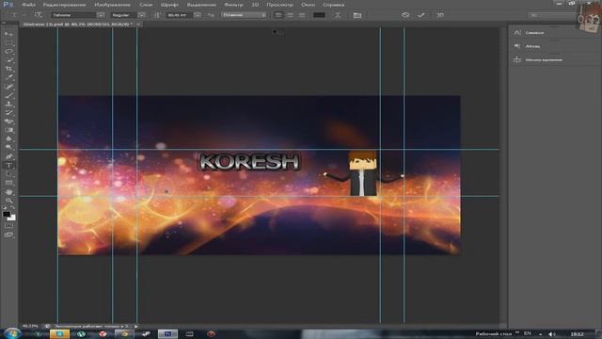Open the Просмотр menu
This screenshot has width=602, height=339.
coord(279,5)
